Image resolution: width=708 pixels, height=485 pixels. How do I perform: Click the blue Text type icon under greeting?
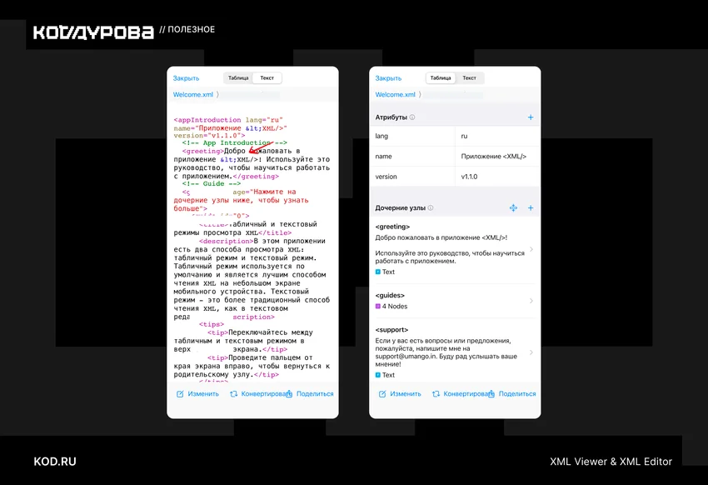(x=378, y=272)
